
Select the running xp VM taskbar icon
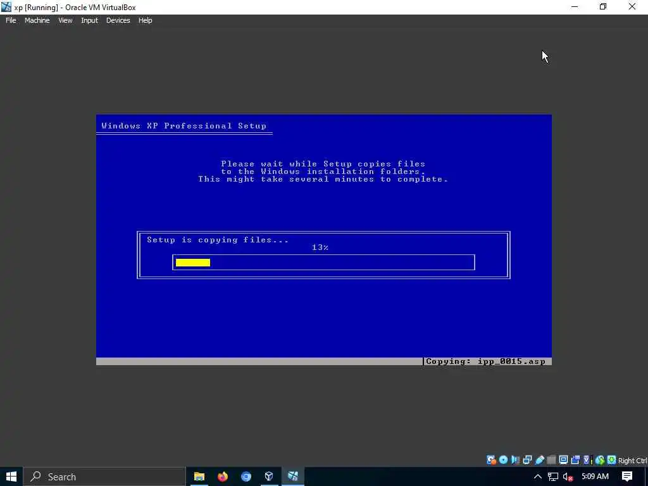[293, 477]
